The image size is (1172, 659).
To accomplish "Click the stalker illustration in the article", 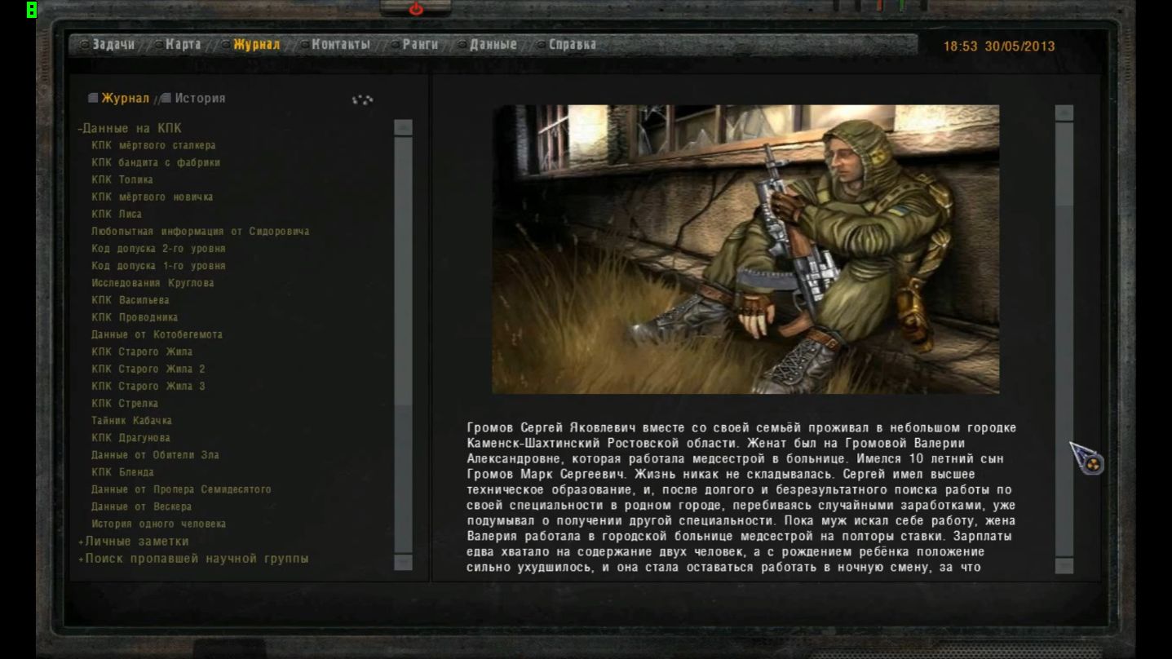I will (x=745, y=250).
